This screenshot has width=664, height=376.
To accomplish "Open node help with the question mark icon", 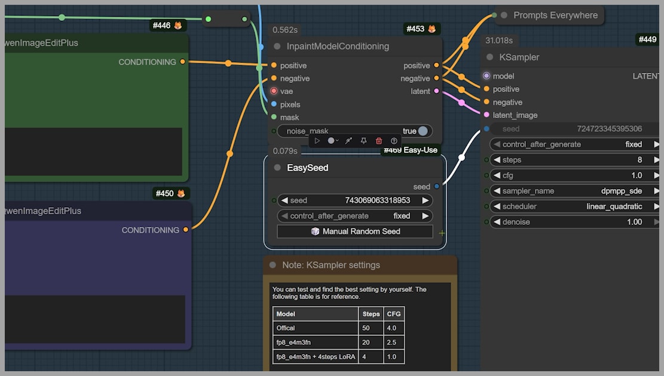I will [x=394, y=141].
